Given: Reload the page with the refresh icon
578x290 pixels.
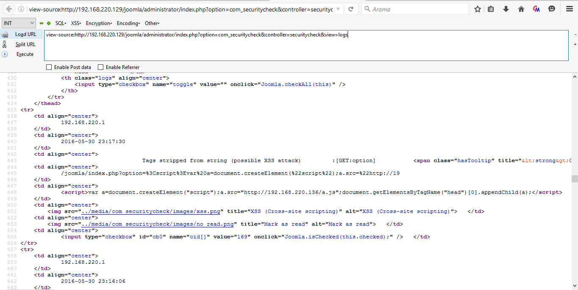Looking at the screenshot, I should coord(351,9).
